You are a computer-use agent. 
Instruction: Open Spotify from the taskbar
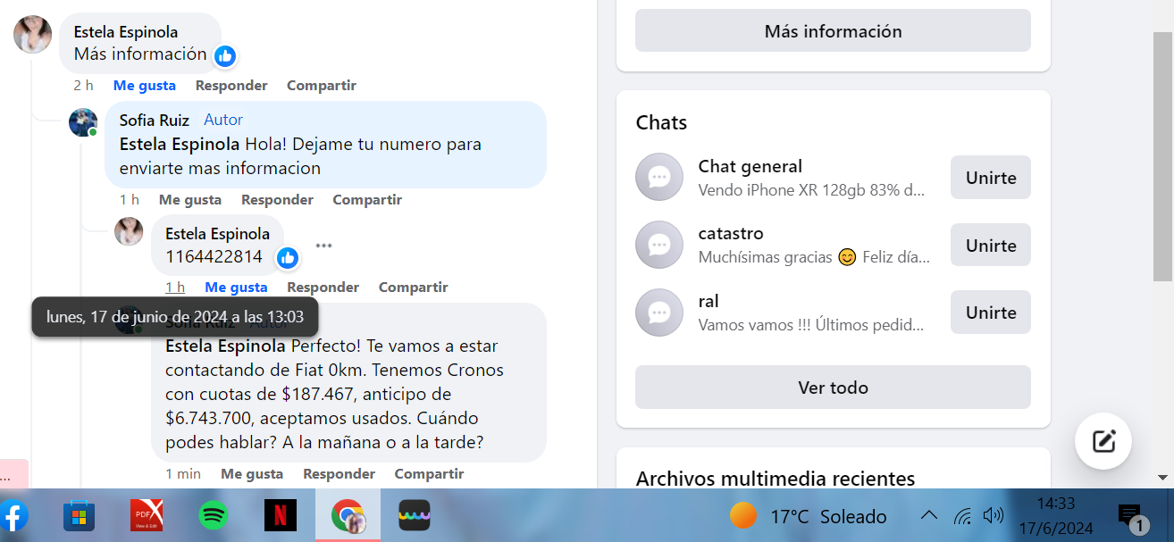click(213, 516)
